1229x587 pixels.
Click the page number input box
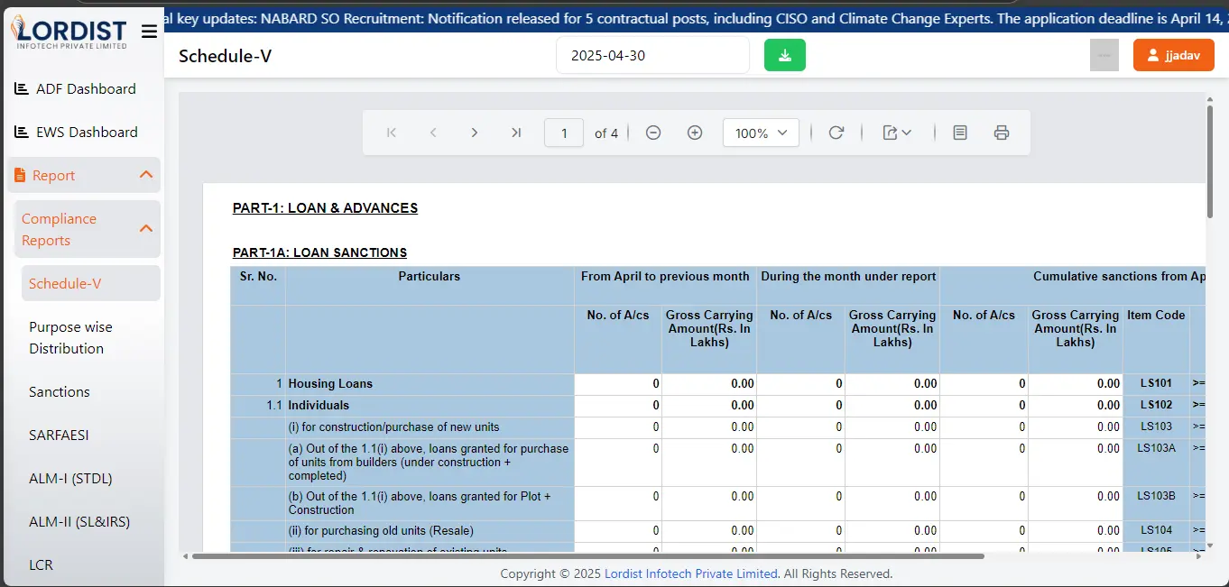[563, 133]
